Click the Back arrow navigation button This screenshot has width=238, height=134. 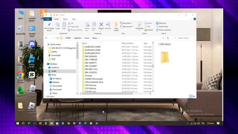point(46,38)
